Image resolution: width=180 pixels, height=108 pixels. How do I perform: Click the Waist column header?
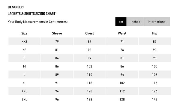click(122, 33)
